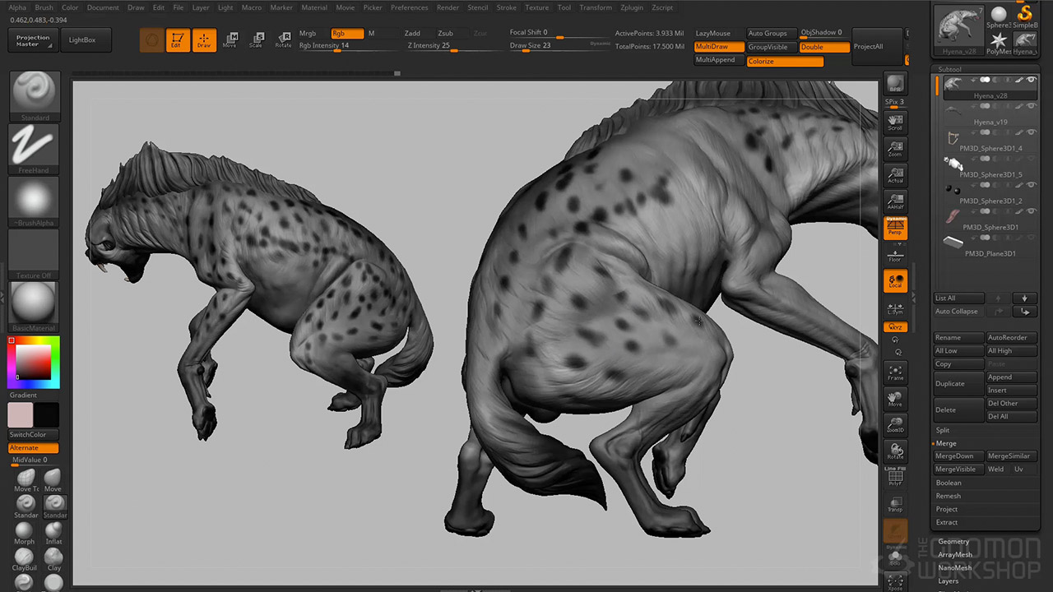
Task: Click the Actual size icon
Action: tap(895, 175)
